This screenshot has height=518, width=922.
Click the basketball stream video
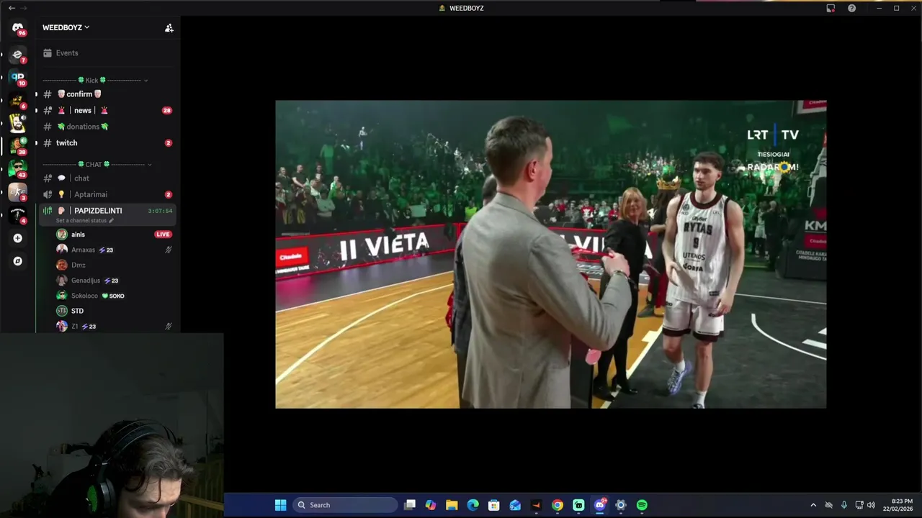[x=550, y=254]
